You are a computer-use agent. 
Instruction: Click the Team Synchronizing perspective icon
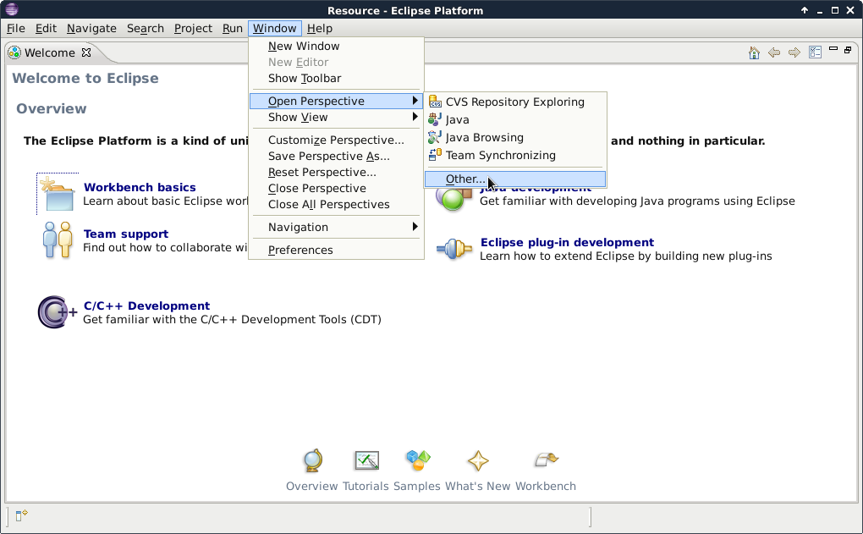coord(435,155)
